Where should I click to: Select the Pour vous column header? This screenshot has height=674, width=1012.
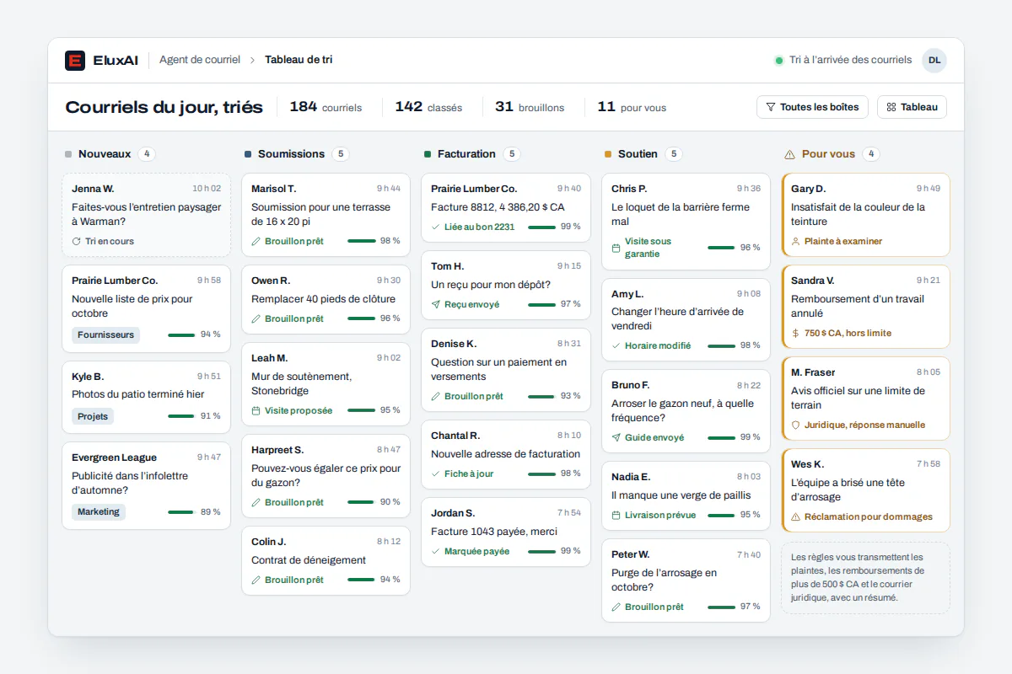point(828,154)
